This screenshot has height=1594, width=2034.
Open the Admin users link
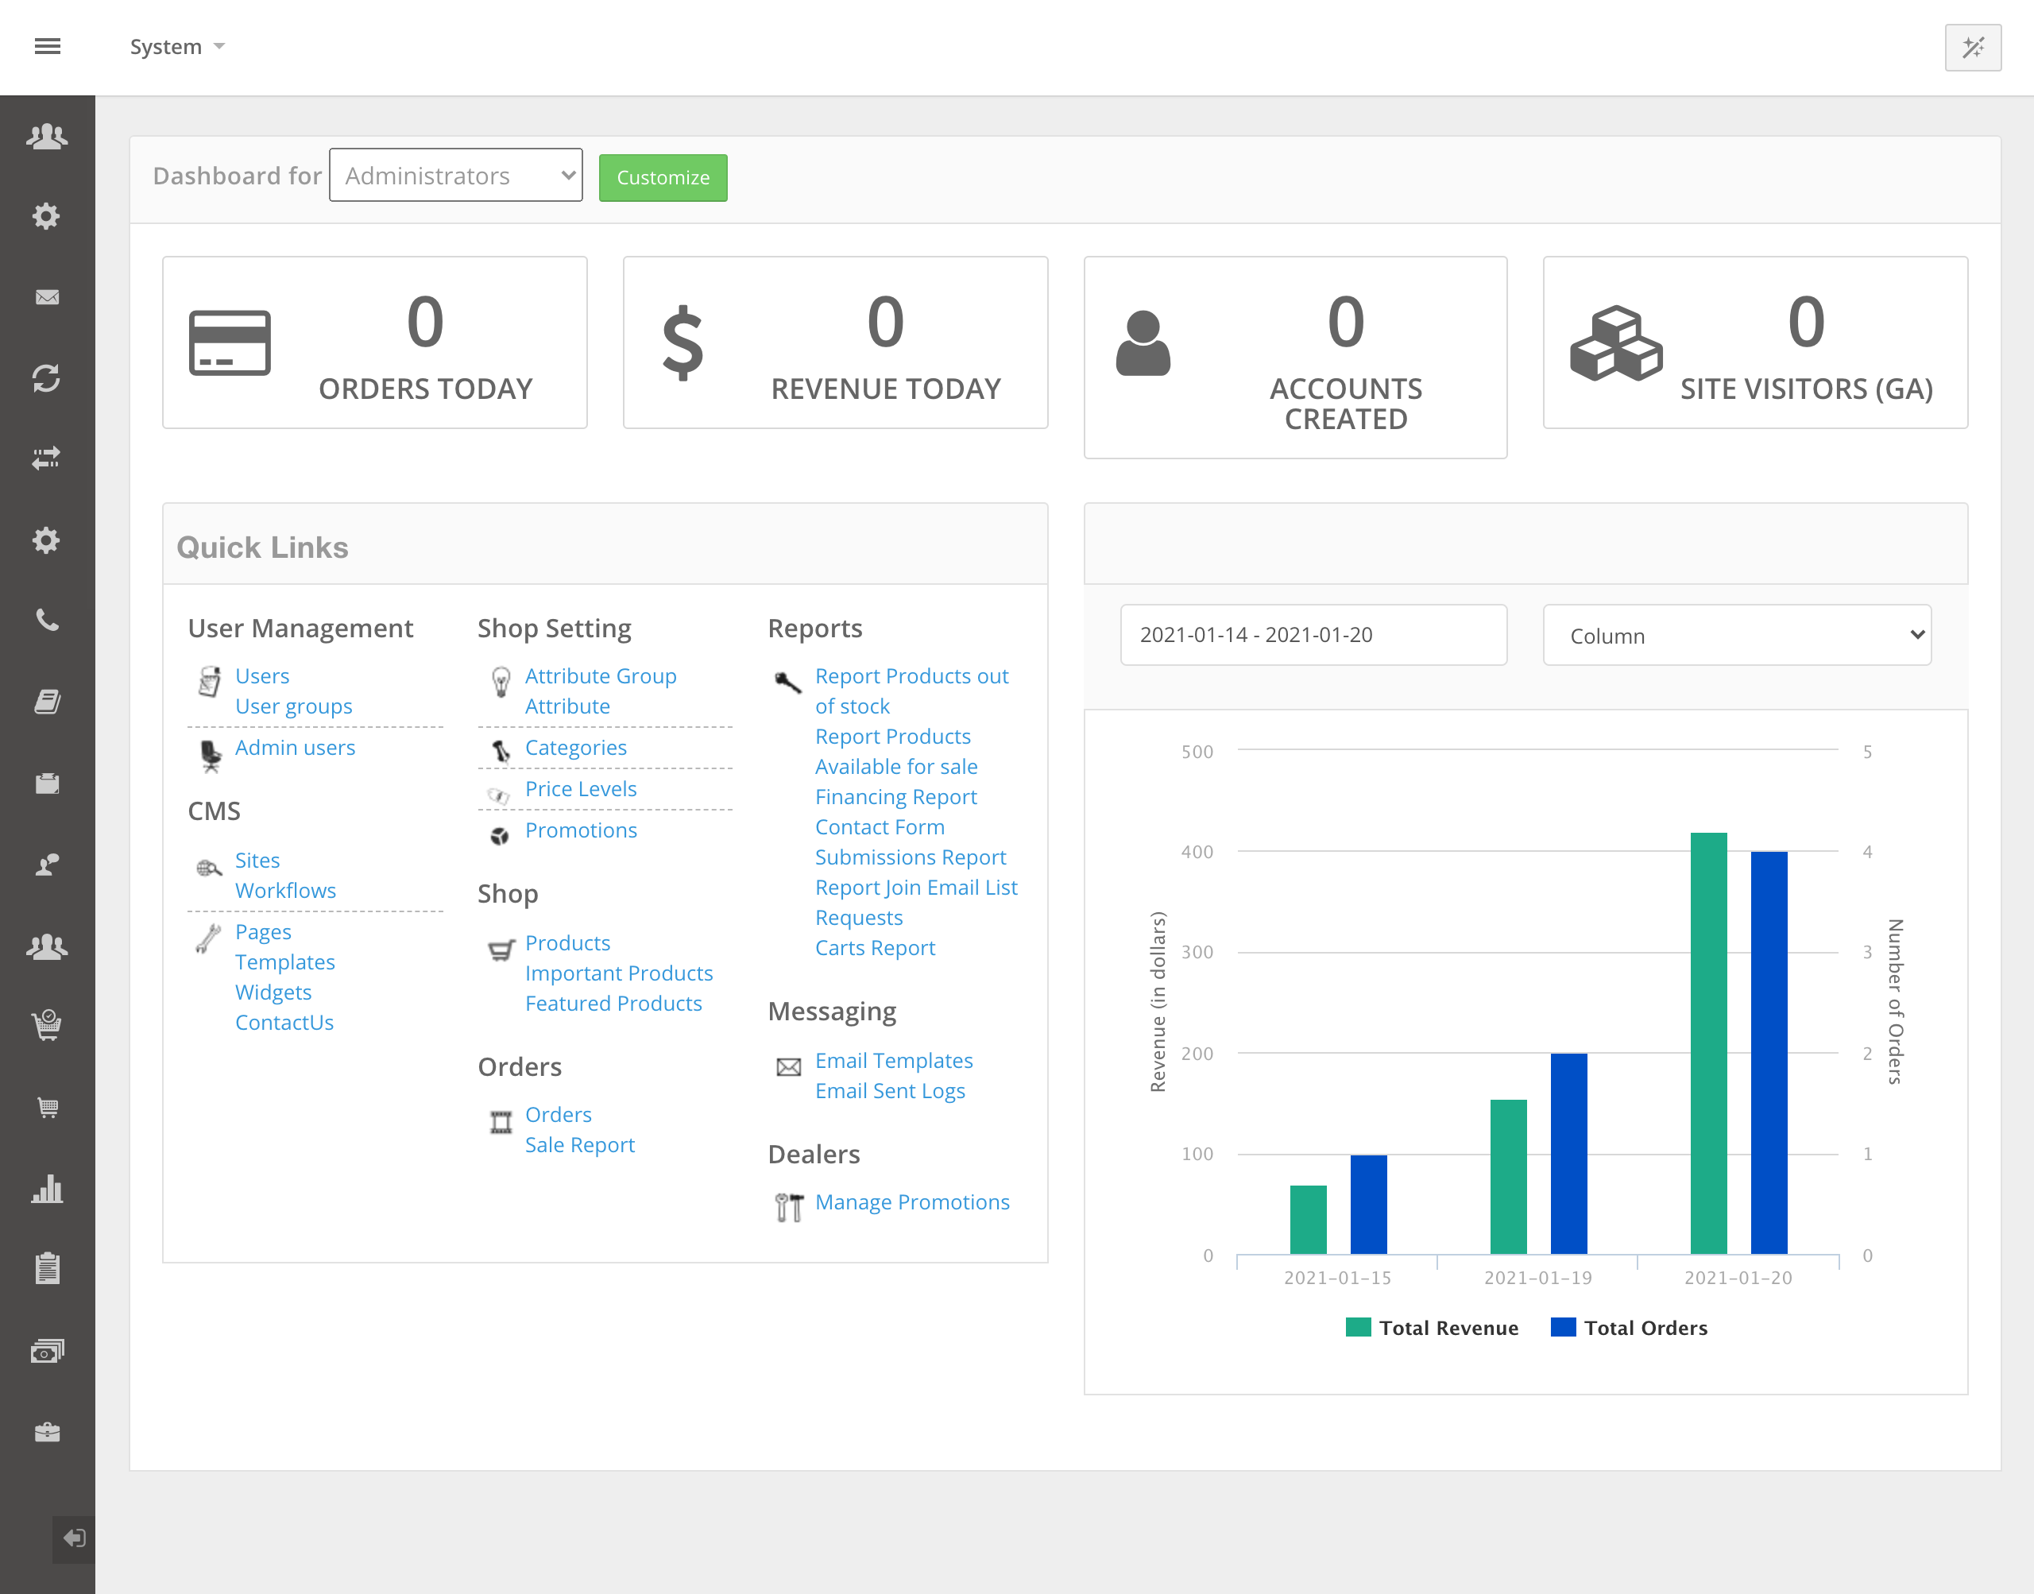point(295,748)
